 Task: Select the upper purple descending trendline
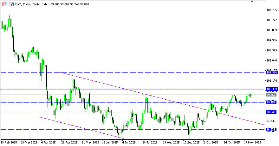tap(159, 98)
